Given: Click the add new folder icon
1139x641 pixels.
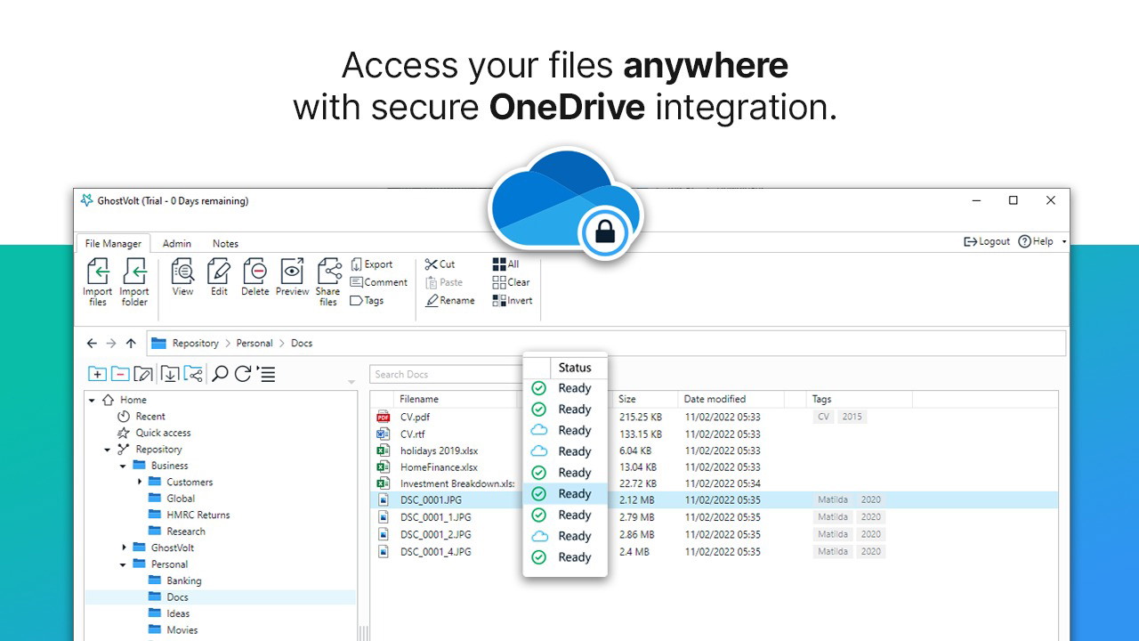Looking at the screenshot, I should click(x=97, y=374).
